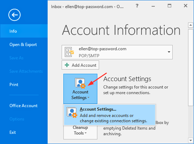The width and height of the screenshot is (194, 144).
Task: Click the scrollbar down arrow
Action: coord(190,140)
